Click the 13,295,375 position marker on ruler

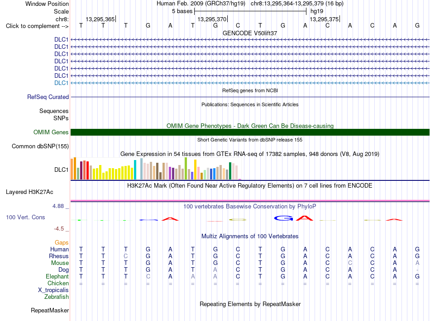tap(325, 19)
